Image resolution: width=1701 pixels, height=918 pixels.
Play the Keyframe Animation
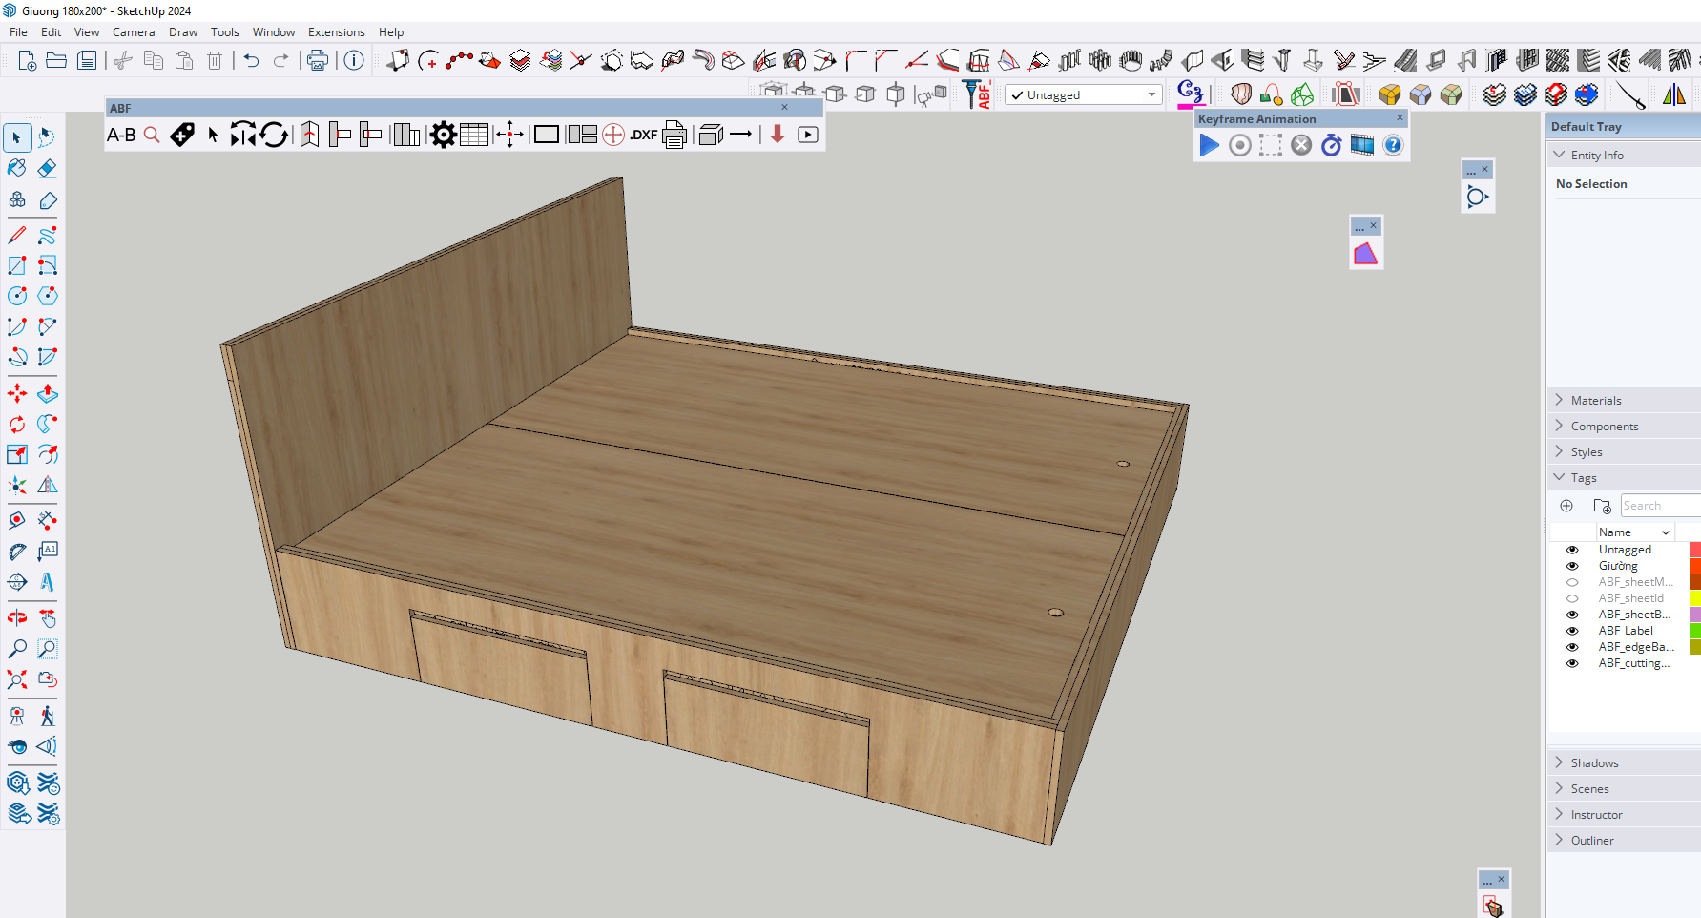click(x=1209, y=145)
